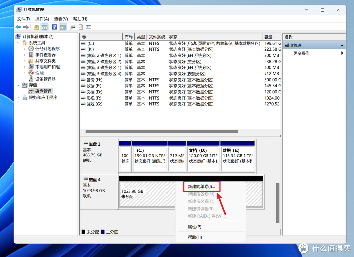Select 事件查看器 in the left tree

click(x=45, y=55)
